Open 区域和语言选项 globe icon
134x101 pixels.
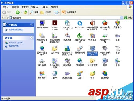pos(42,48)
